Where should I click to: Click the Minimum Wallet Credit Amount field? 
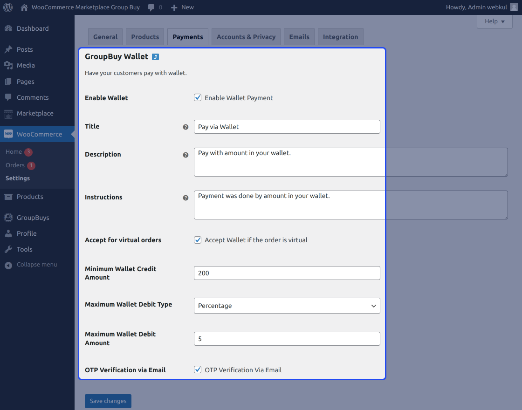[x=287, y=273]
